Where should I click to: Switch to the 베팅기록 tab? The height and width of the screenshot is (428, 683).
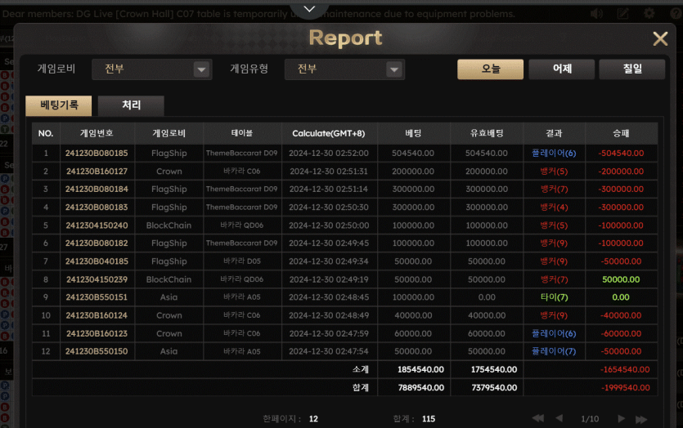[x=59, y=105]
